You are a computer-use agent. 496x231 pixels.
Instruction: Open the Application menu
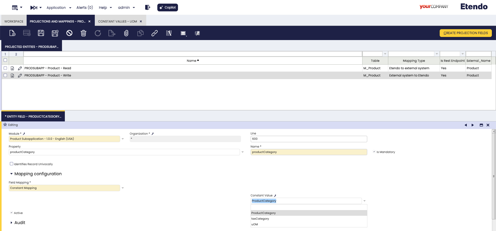[59, 8]
